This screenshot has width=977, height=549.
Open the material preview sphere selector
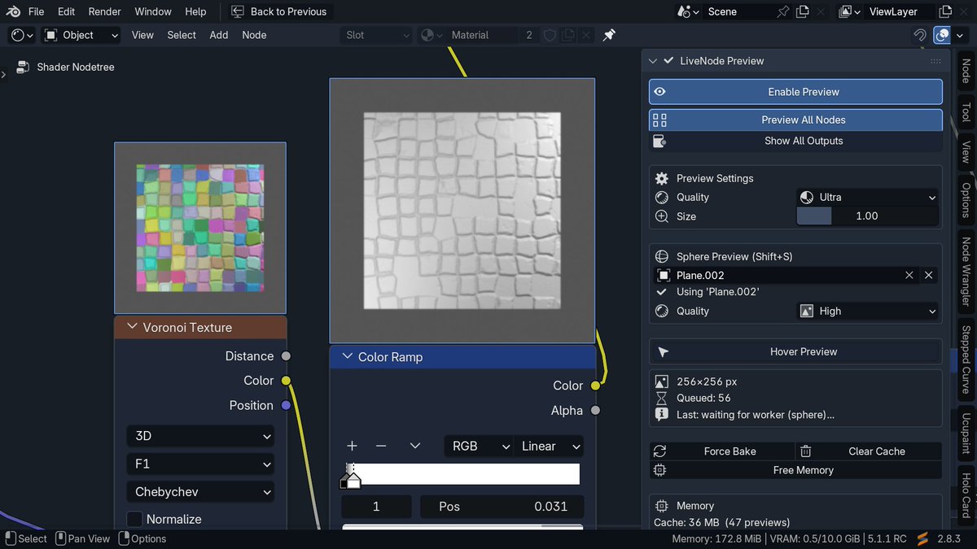coord(432,35)
